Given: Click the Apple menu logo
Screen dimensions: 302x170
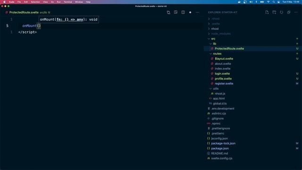Looking at the screenshot, I should pos(4,2).
